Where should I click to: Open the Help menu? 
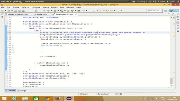click(79, 7)
